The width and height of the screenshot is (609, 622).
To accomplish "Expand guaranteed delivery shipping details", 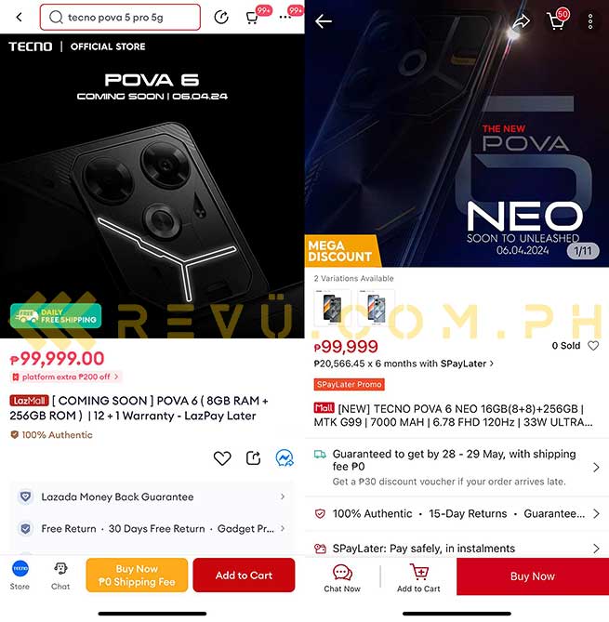I will click(457, 468).
